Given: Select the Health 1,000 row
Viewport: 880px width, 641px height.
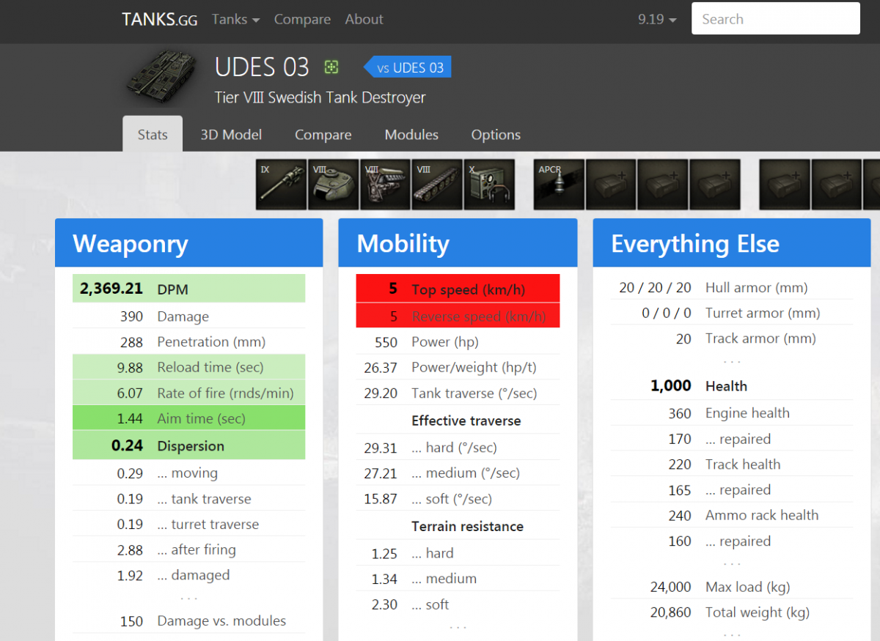Looking at the screenshot, I should click(732, 385).
